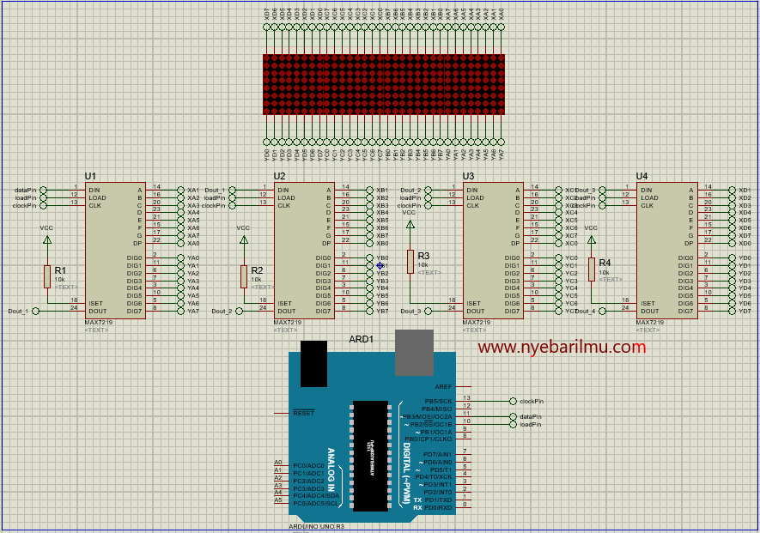The width and height of the screenshot is (760, 533).
Task: Pick the U4 MAX7219 driver chip
Action: tap(666, 251)
